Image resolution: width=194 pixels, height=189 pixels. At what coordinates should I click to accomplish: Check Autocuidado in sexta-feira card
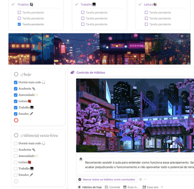(16, 156)
